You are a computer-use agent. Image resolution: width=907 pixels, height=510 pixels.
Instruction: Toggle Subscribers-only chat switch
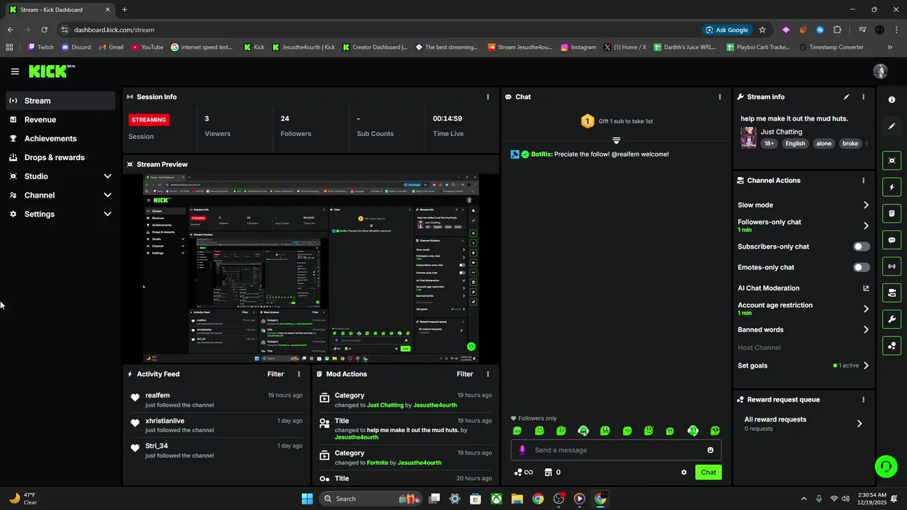pyautogui.click(x=861, y=246)
